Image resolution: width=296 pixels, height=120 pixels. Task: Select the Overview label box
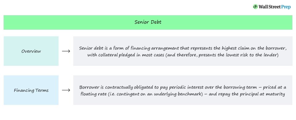point(31,51)
